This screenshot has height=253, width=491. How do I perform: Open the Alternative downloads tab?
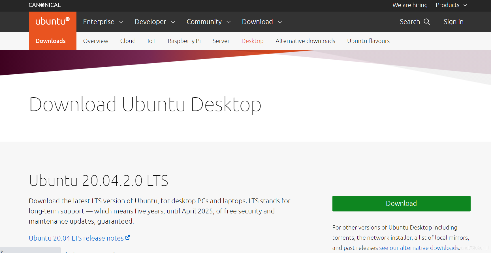pos(305,41)
